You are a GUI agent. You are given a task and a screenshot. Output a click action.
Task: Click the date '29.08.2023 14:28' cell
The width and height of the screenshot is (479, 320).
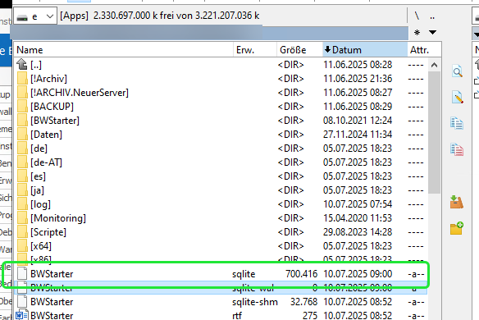(x=358, y=232)
